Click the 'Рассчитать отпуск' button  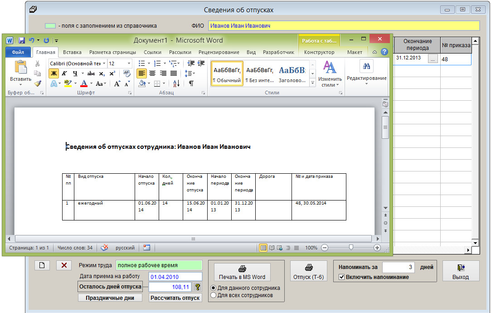[x=175, y=298]
